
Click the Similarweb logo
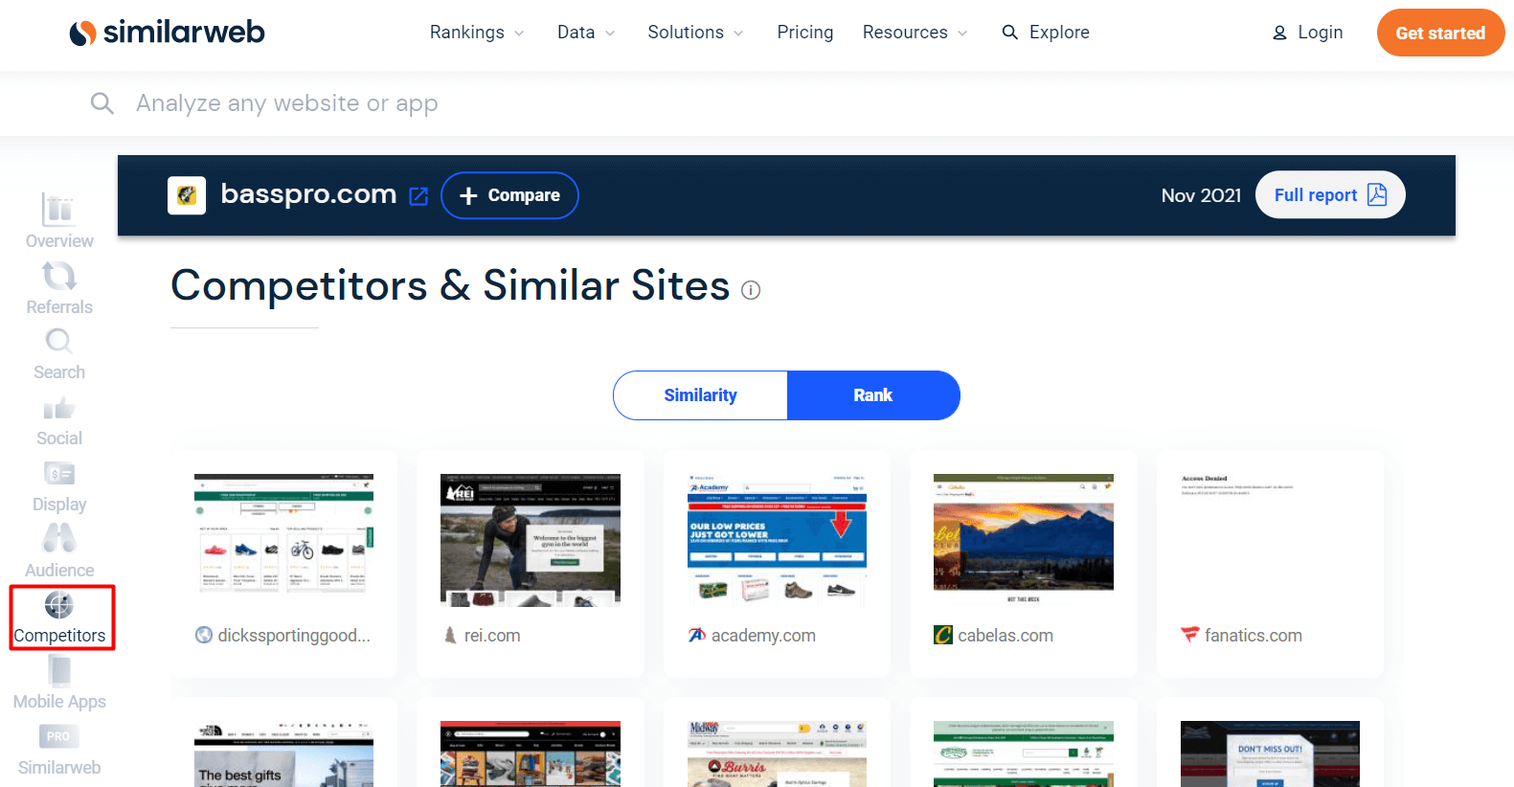167,33
